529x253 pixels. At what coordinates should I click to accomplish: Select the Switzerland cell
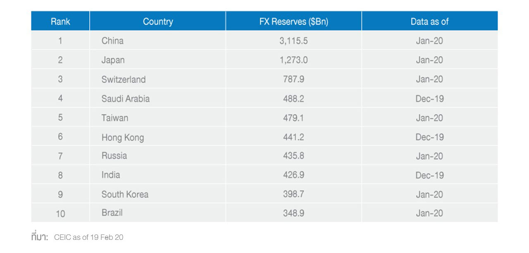tap(124, 79)
